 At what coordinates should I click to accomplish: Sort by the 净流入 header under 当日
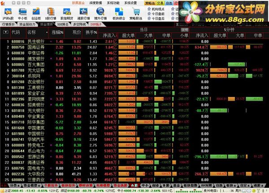[x=109, y=36]
